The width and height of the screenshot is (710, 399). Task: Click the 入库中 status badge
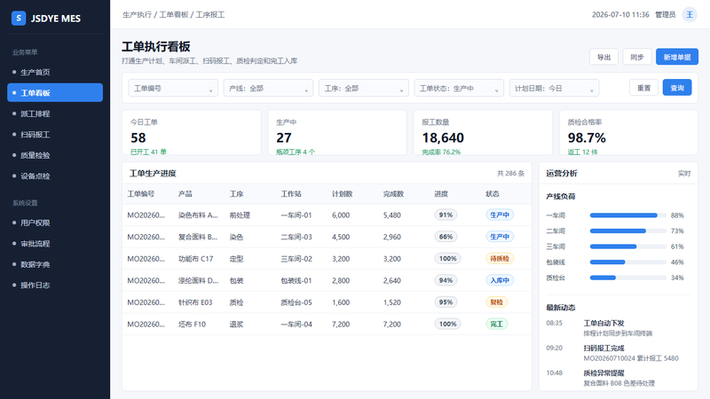tap(500, 280)
